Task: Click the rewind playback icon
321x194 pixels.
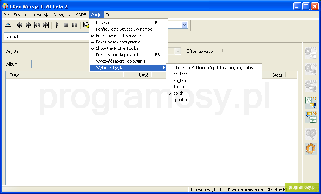Action: pos(20,25)
